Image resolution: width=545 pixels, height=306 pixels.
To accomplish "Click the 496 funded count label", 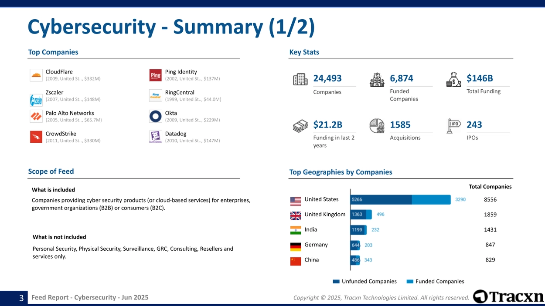I will pyautogui.click(x=381, y=215).
